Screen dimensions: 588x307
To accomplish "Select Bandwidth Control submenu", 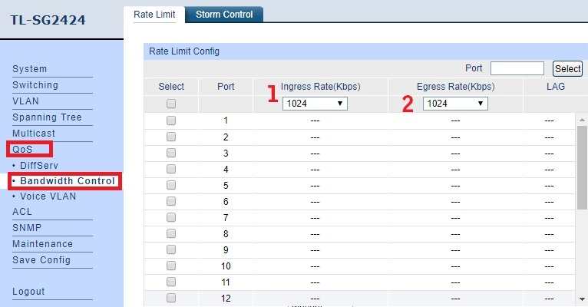I will (68, 181).
